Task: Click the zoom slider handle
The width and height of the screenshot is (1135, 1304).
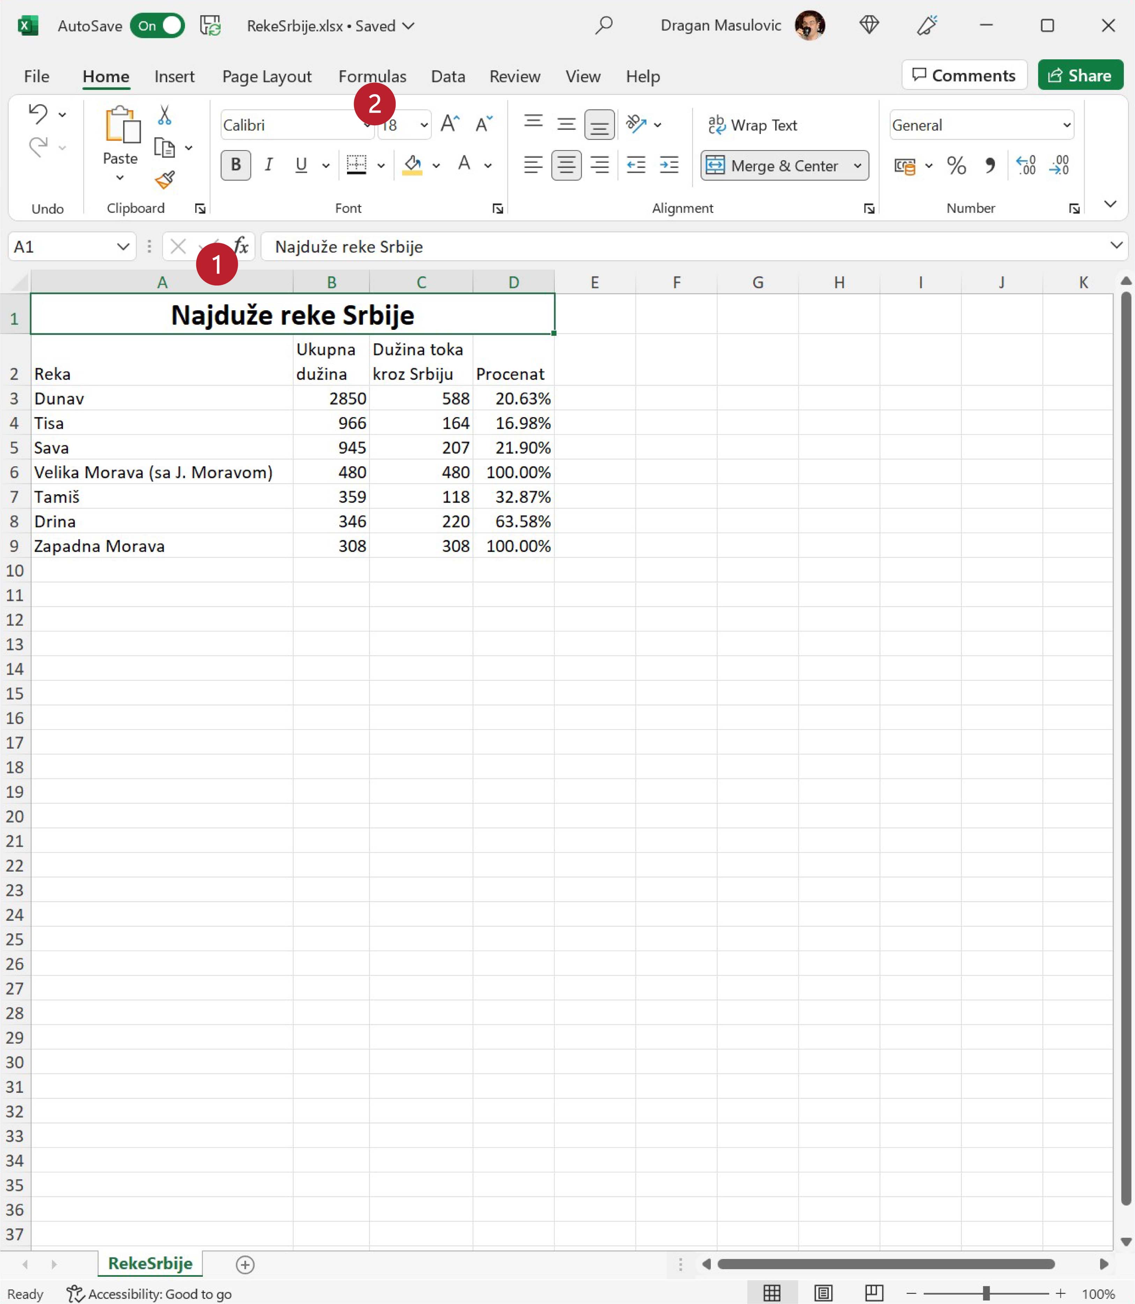Action: [986, 1293]
